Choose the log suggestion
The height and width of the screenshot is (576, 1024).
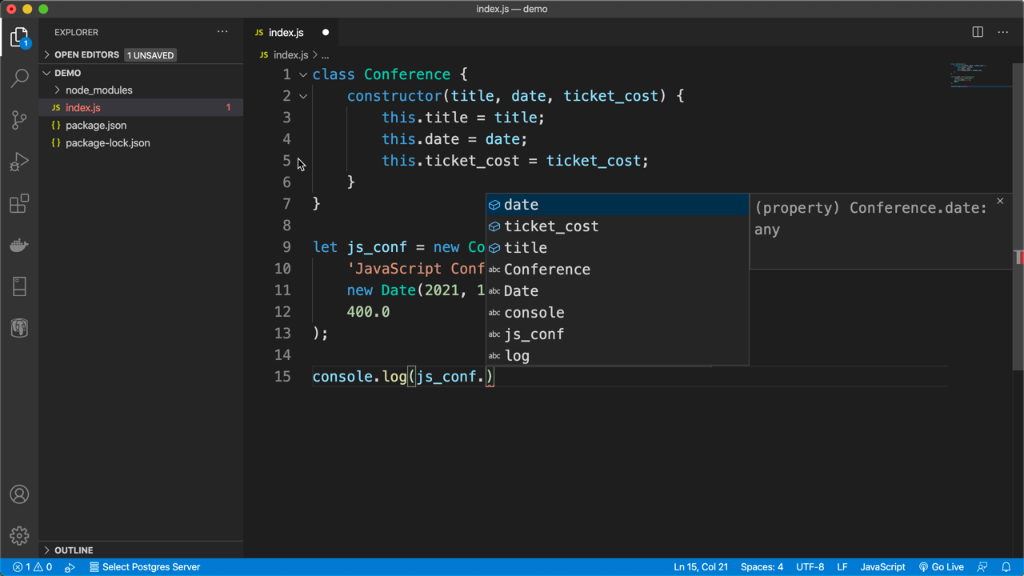pos(617,356)
